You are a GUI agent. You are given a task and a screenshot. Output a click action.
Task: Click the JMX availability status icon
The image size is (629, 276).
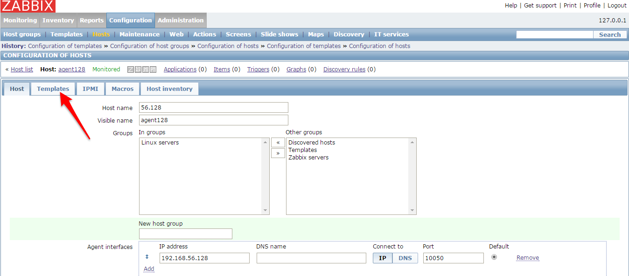coord(146,69)
